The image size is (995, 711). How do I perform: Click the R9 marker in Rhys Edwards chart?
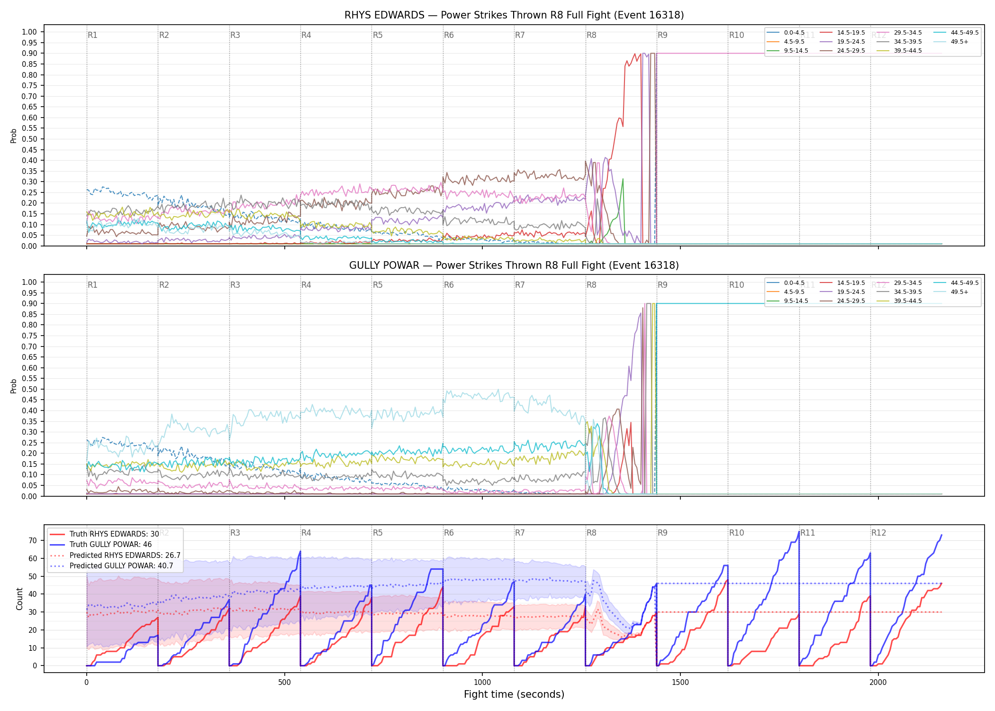[x=662, y=35]
